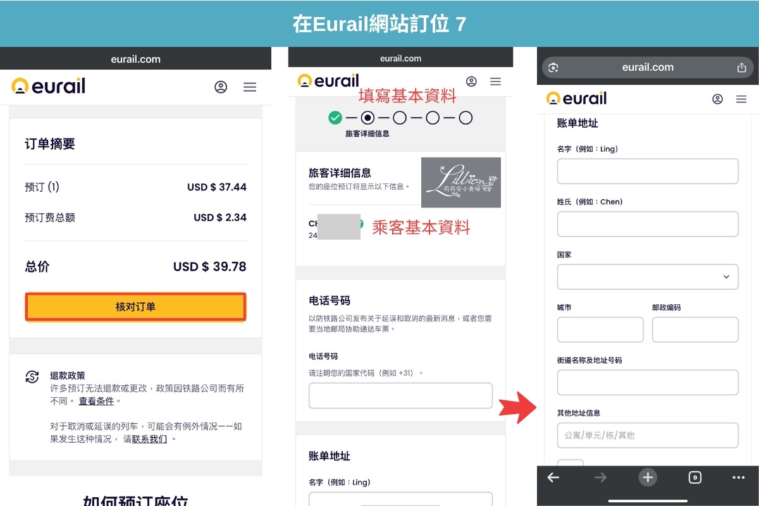759x506 pixels.
Task: Open new tab with plus button
Action: (x=647, y=478)
